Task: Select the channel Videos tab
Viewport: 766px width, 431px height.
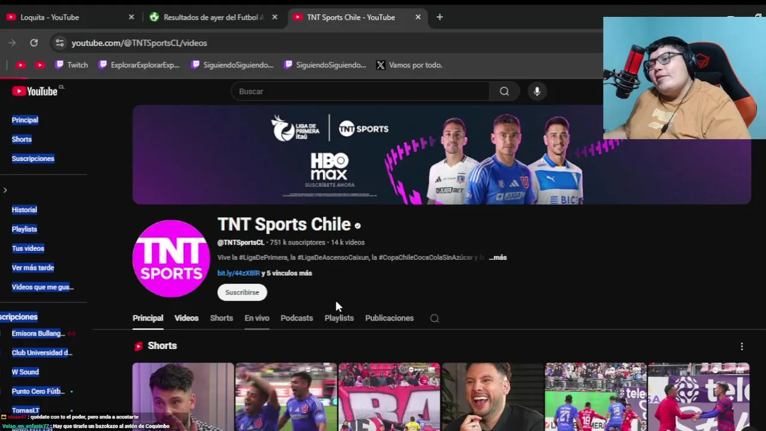Action: click(x=186, y=318)
